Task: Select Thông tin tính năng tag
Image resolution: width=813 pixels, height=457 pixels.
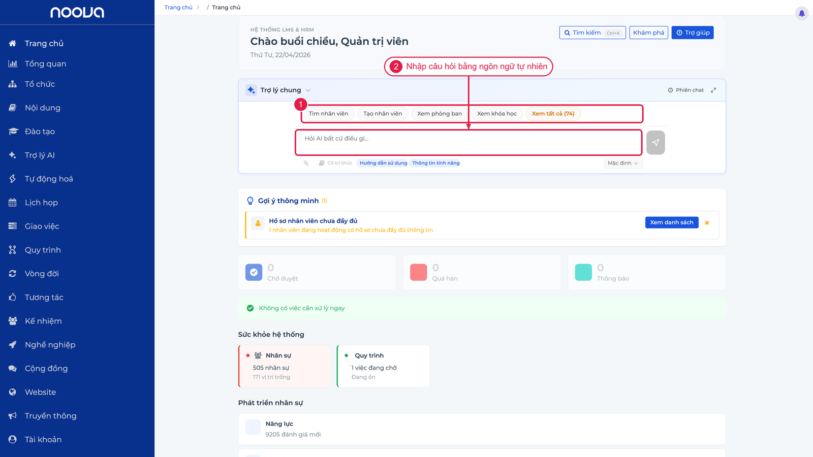Action: 436,163
